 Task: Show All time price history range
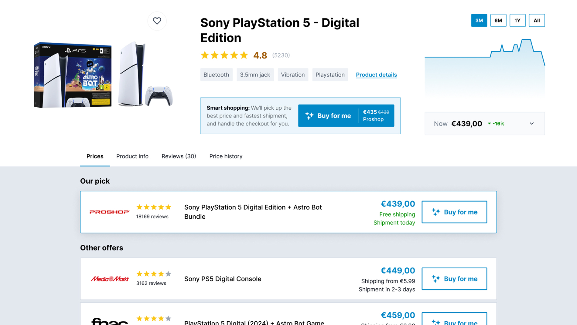pyautogui.click(x=537, y=21)
